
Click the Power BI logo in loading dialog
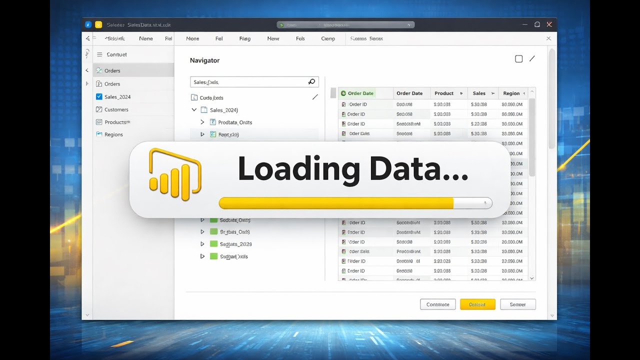point(175,174)
